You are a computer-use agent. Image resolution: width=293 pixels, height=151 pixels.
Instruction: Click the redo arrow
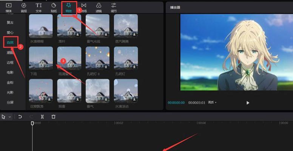point(31,117)
